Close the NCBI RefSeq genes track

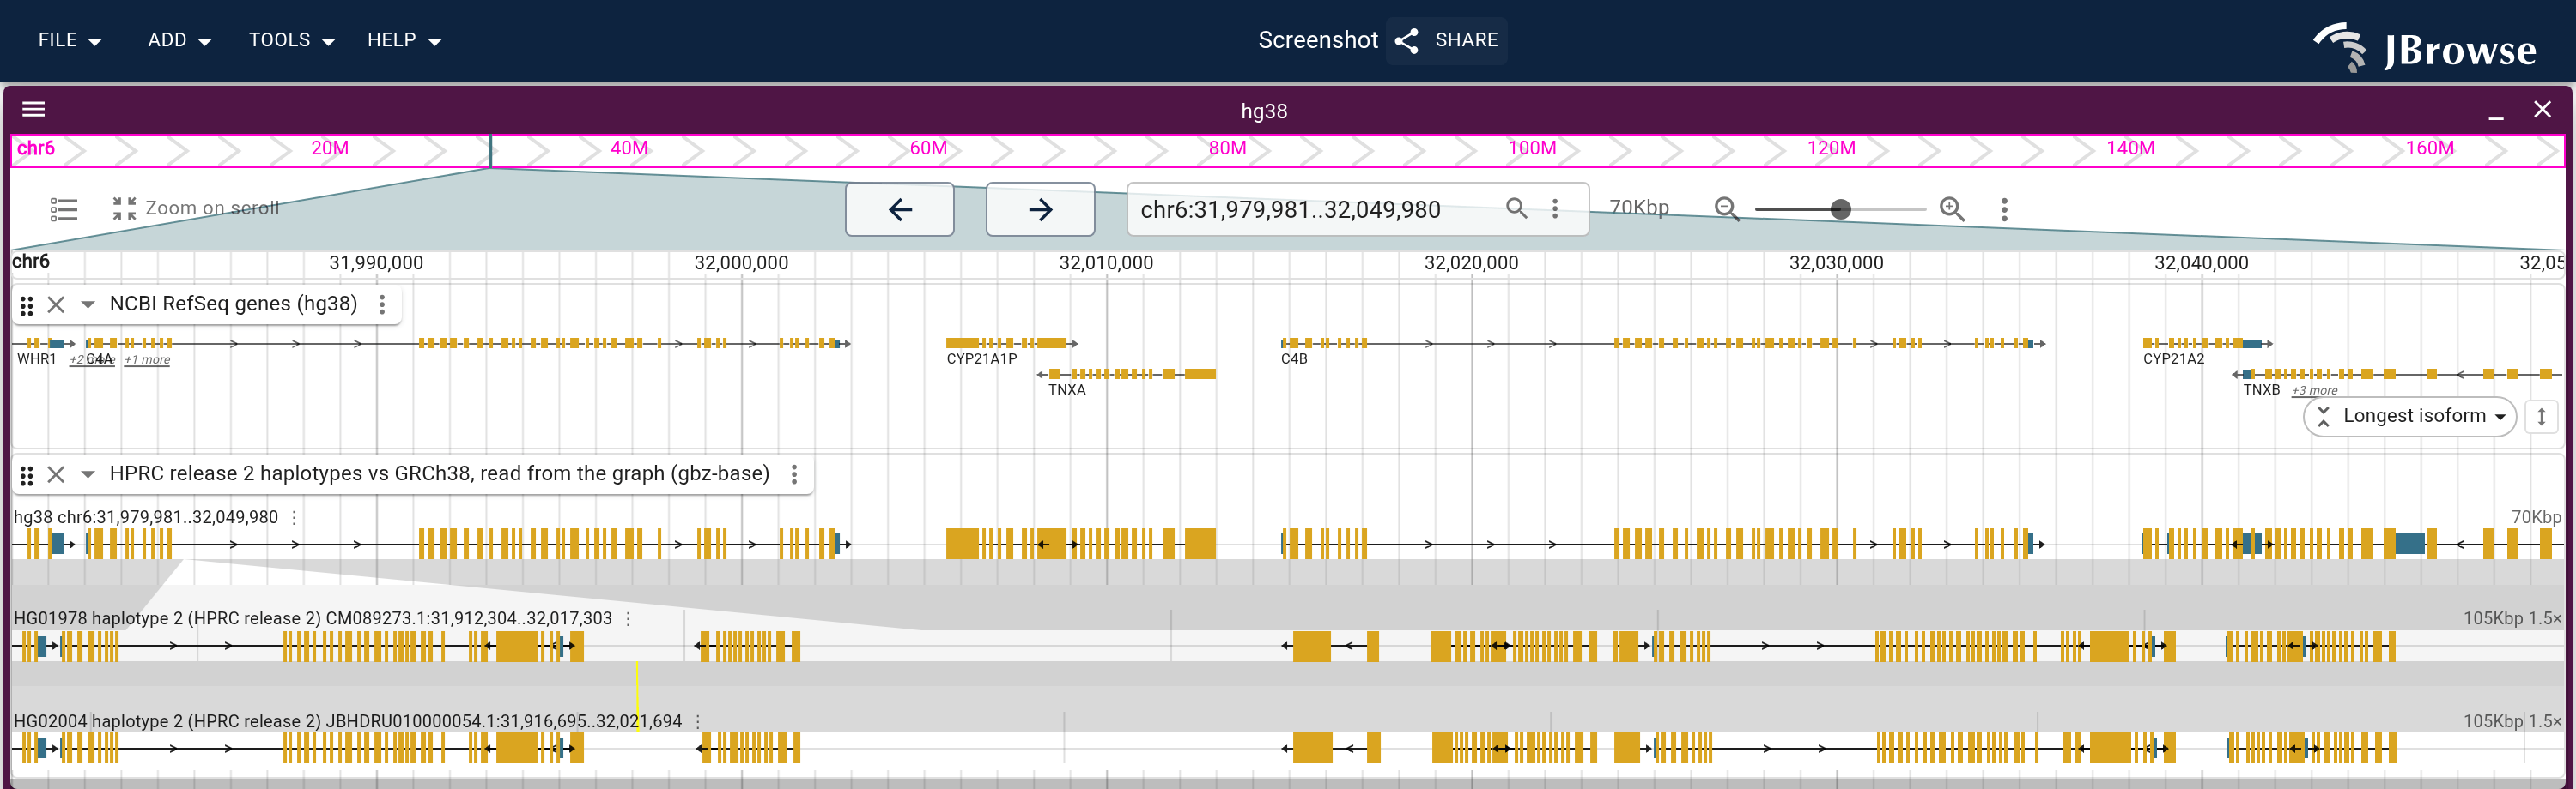56,304
